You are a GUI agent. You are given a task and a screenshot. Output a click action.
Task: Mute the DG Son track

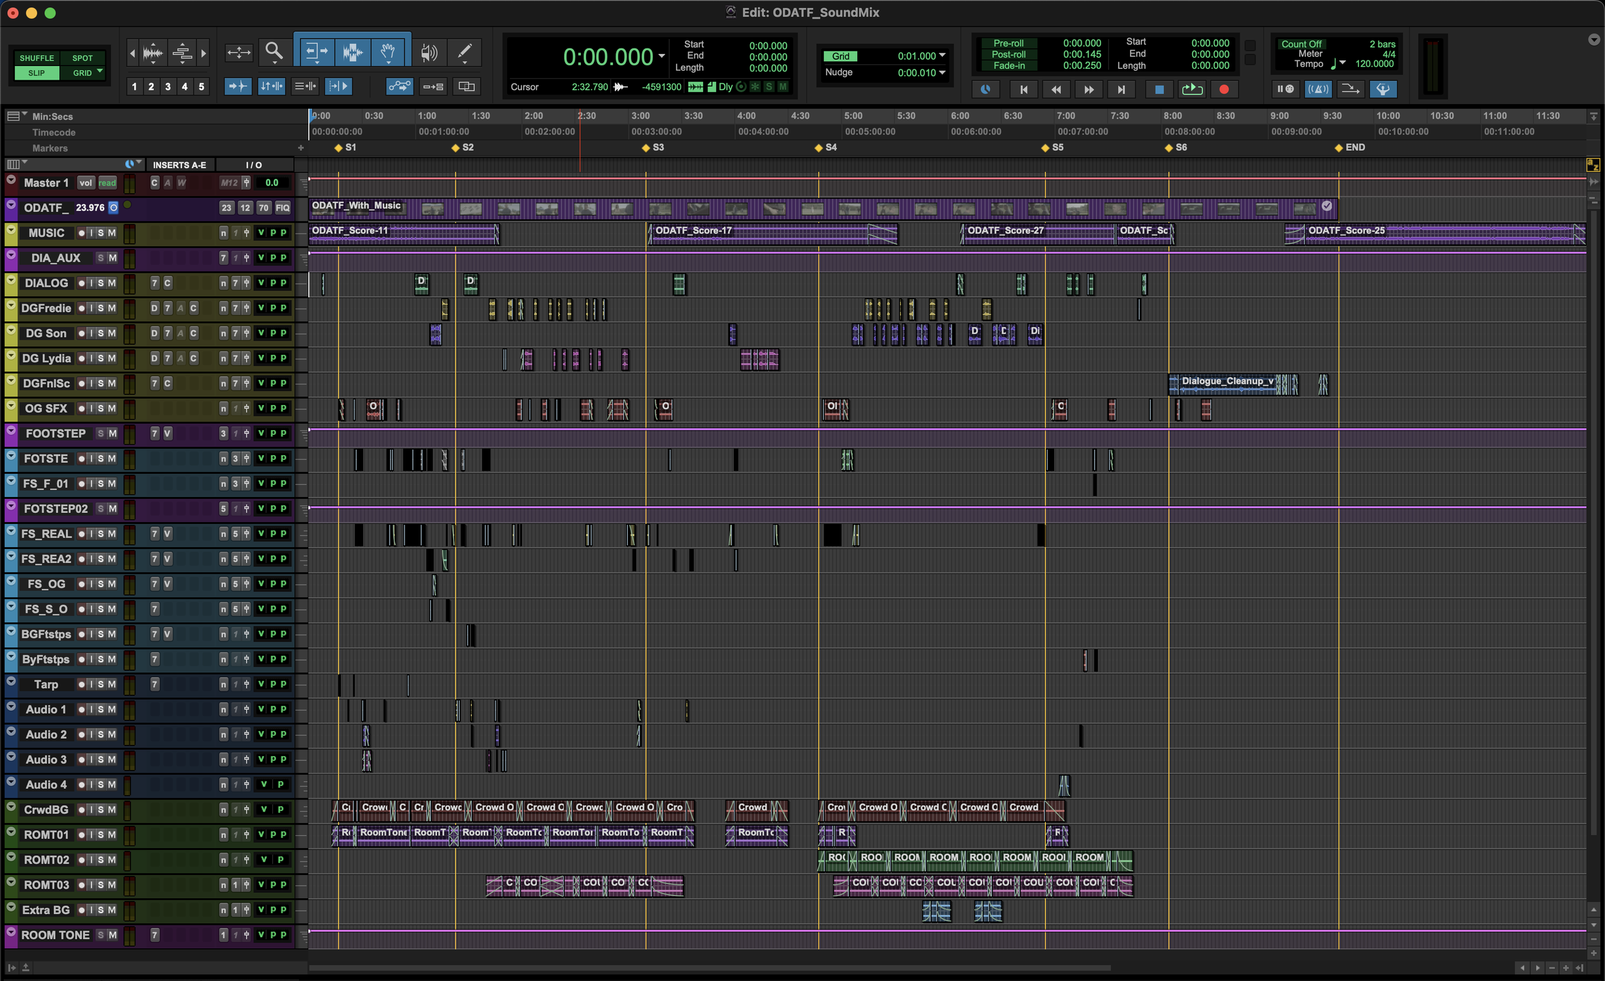point(112,333)
